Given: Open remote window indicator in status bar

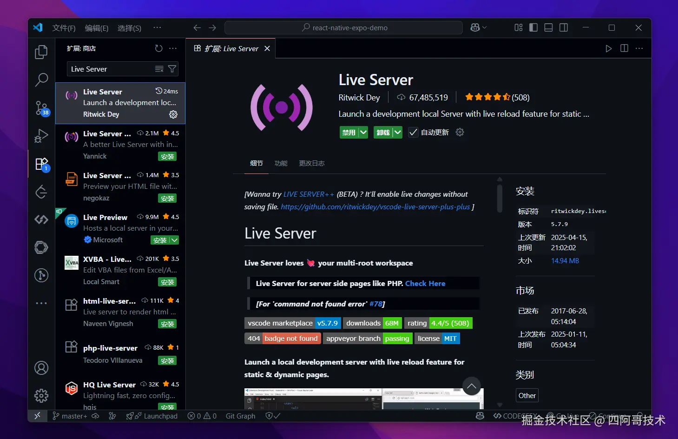Looking at the screenshot, I should (38, 416).
